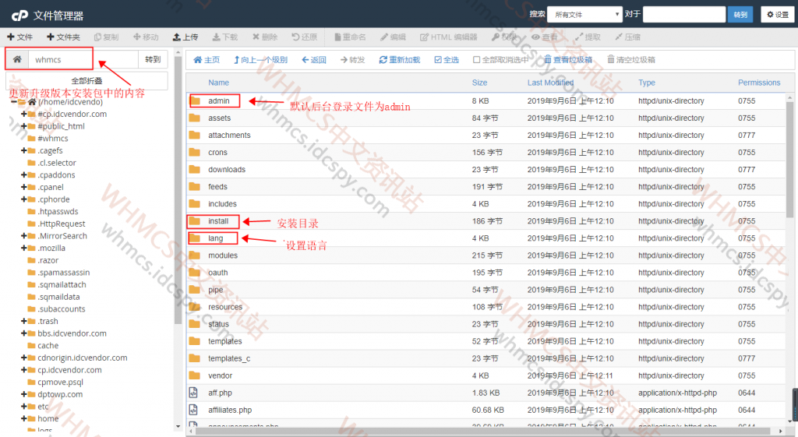Click the 转到 button next to path field
Screen dimensions: 798x437
click(153, 59)
